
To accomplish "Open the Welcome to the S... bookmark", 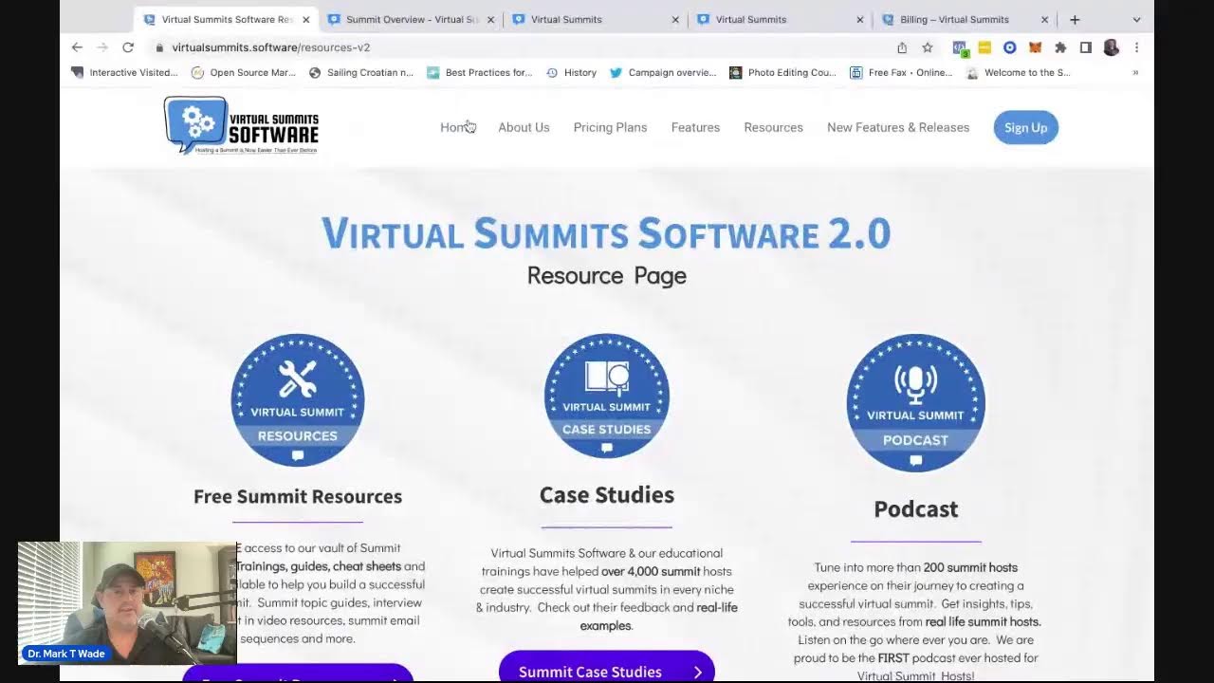I will (x=1019, y=72).
